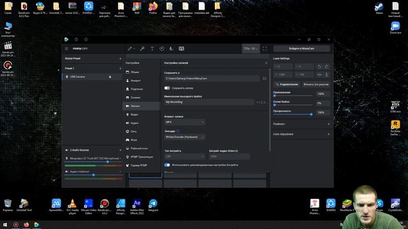Close the recording settings panel
The width and height of the screenshot is (408, 229).
[266, 63]
